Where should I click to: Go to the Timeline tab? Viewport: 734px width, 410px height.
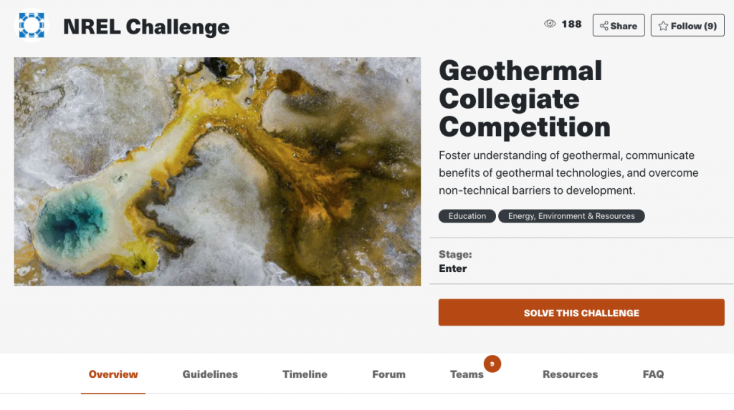(x=305, y=374)
